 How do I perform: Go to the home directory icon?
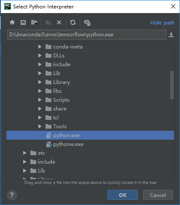pos(12,22)
